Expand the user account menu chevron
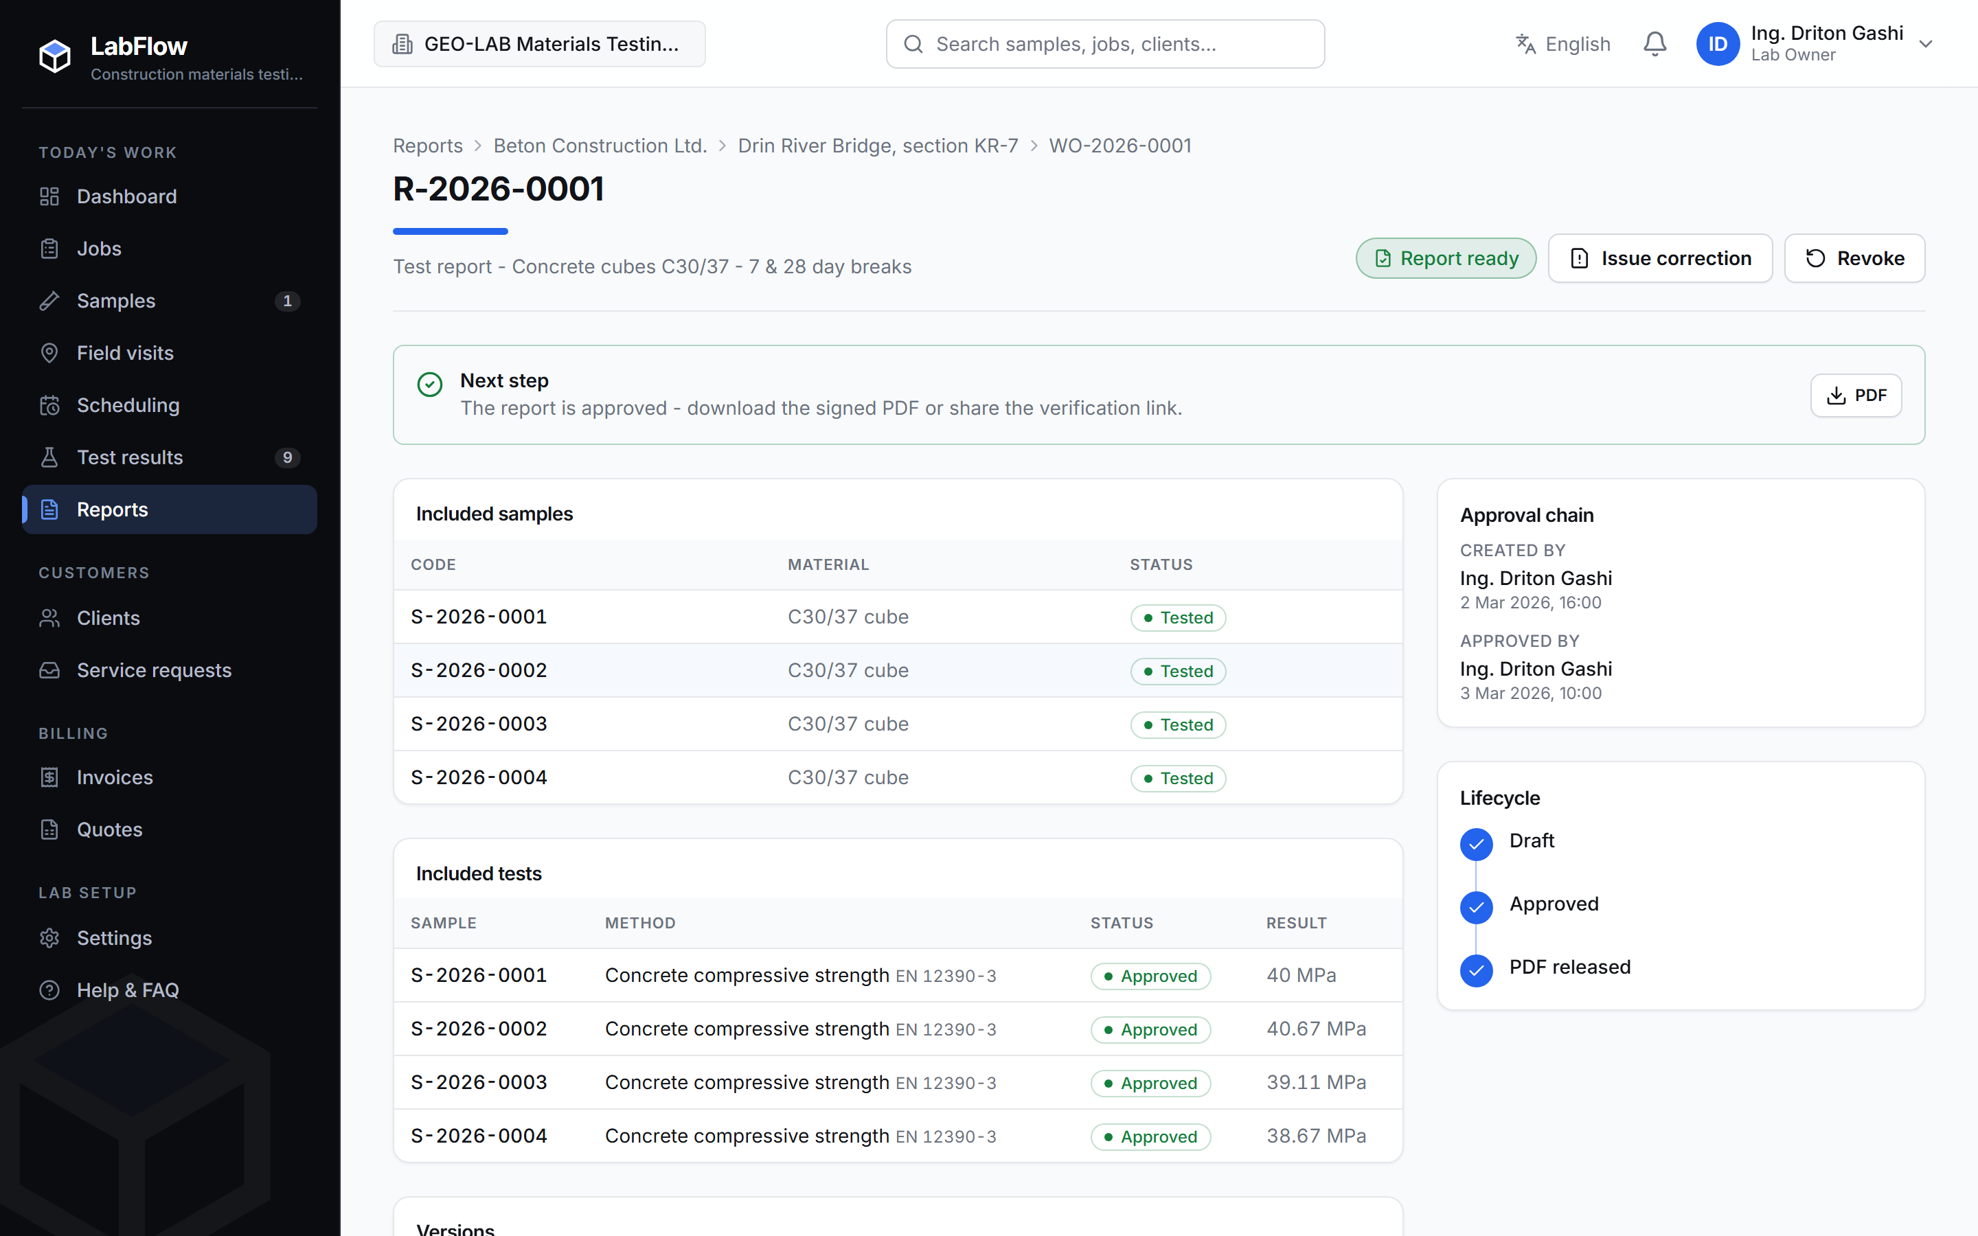 (1926, 44)
